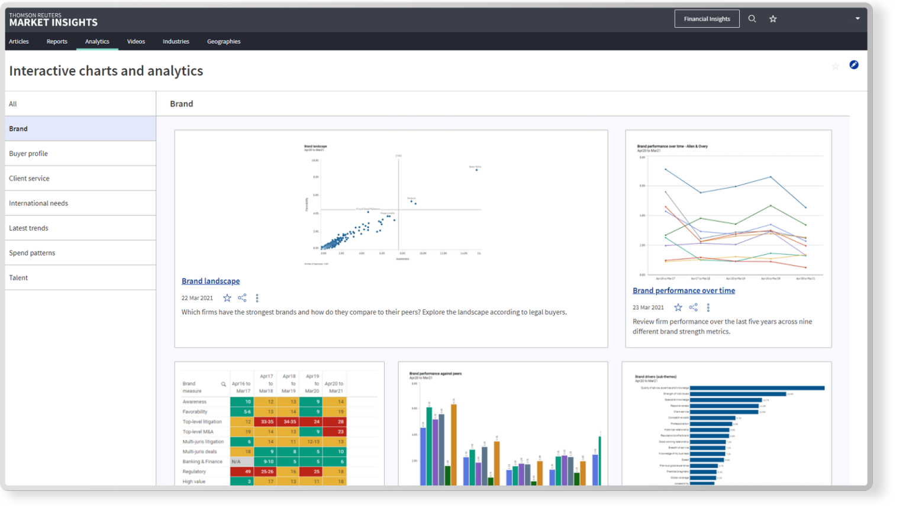Click the Brand landscape scatter plot thumbnail

(x=392, y=204)
